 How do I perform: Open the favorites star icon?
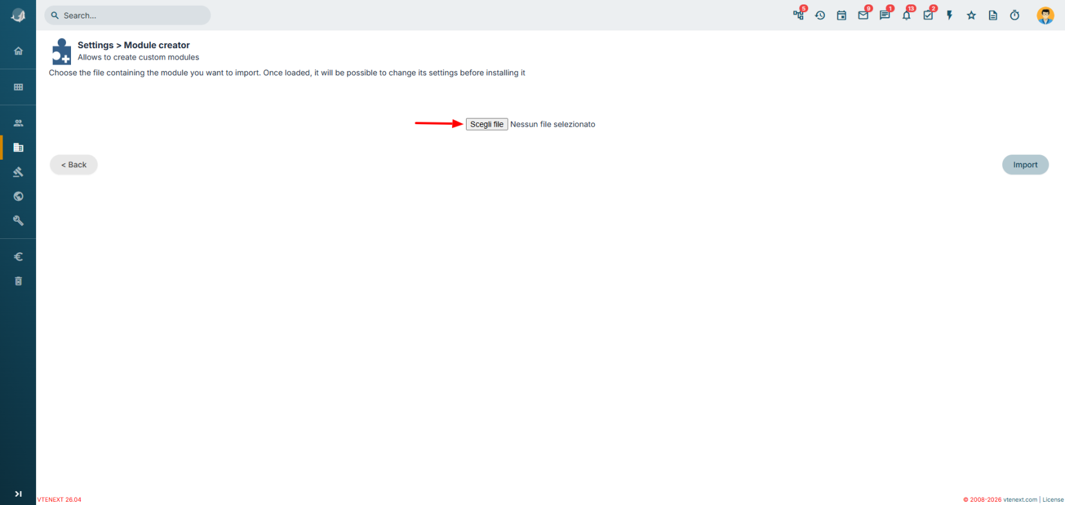click(x=971, y=15)
